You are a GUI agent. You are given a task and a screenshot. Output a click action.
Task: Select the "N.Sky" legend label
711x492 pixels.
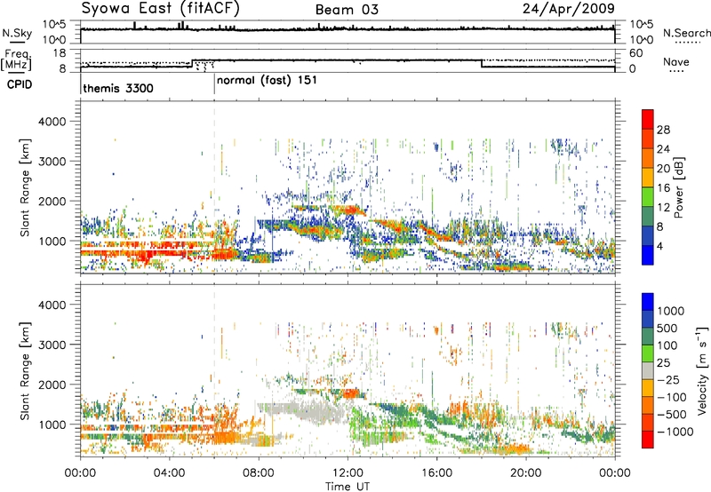(x=17, y=33)
